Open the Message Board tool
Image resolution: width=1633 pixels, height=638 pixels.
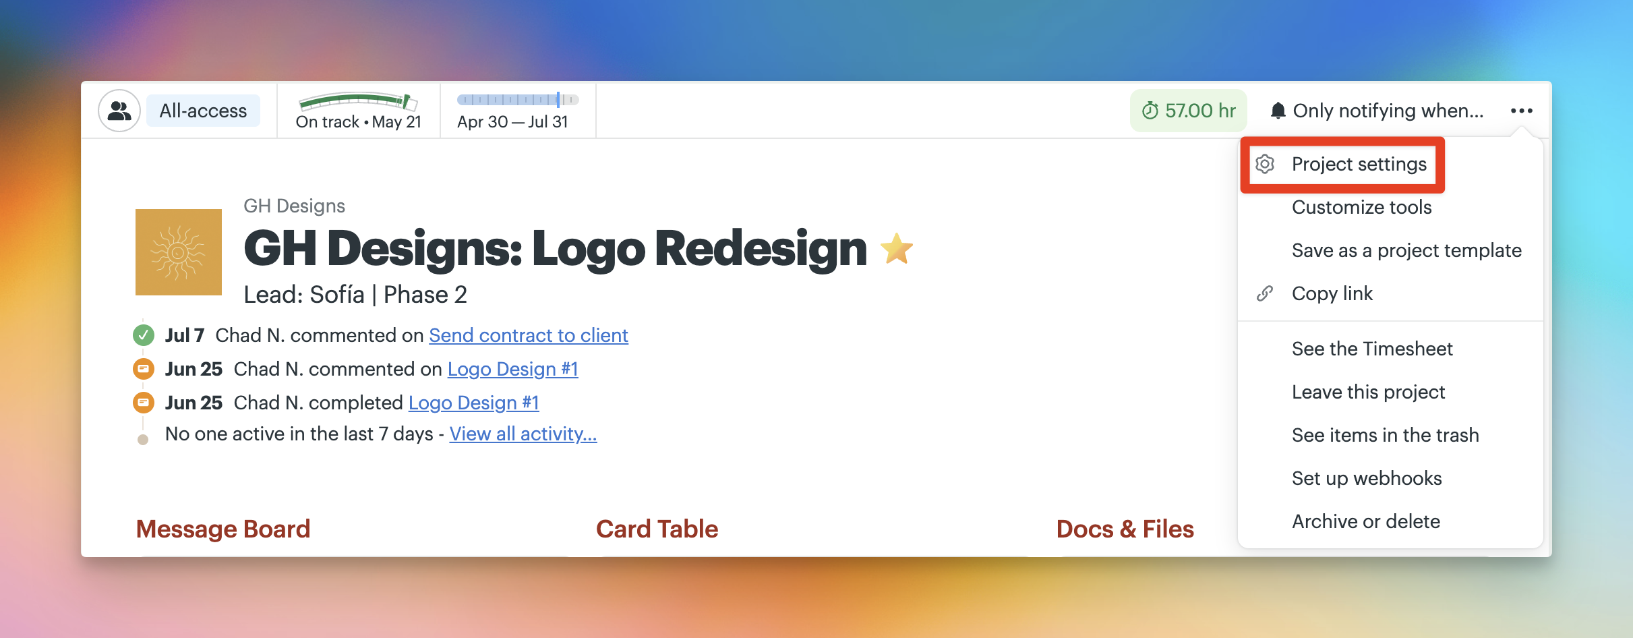pyautogui.click(x=223, y=529)
